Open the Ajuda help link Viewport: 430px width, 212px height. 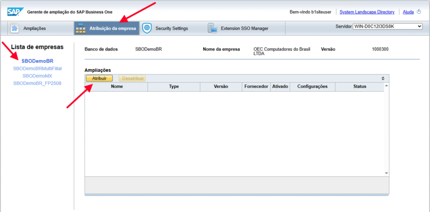click(x=408, y=12)
